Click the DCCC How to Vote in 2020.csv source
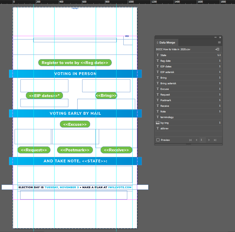This screenshot has width=235, height=232. (173, 49)
